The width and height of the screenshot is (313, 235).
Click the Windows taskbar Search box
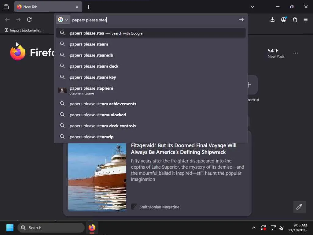[x=51, y=228]
